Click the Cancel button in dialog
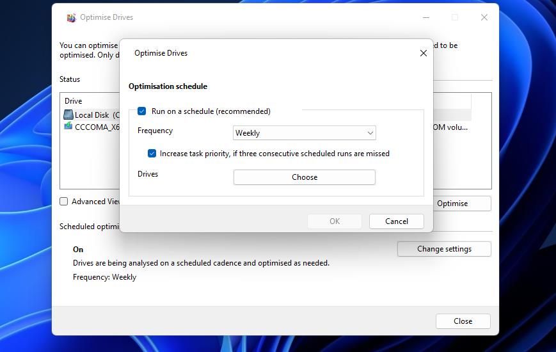The height and width of the screenshot is (352, 556). click(397, 221)
